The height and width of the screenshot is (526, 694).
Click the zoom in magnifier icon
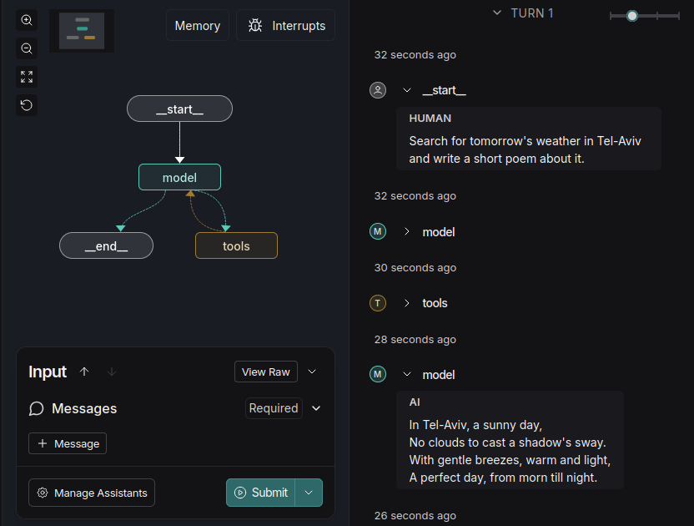click(x=27, y=20)
